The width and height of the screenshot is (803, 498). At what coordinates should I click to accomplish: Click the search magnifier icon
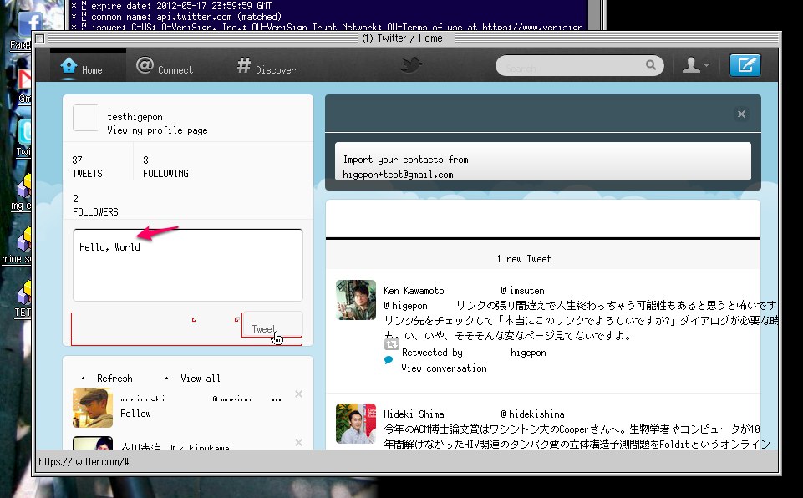click(x=651, y=65)
